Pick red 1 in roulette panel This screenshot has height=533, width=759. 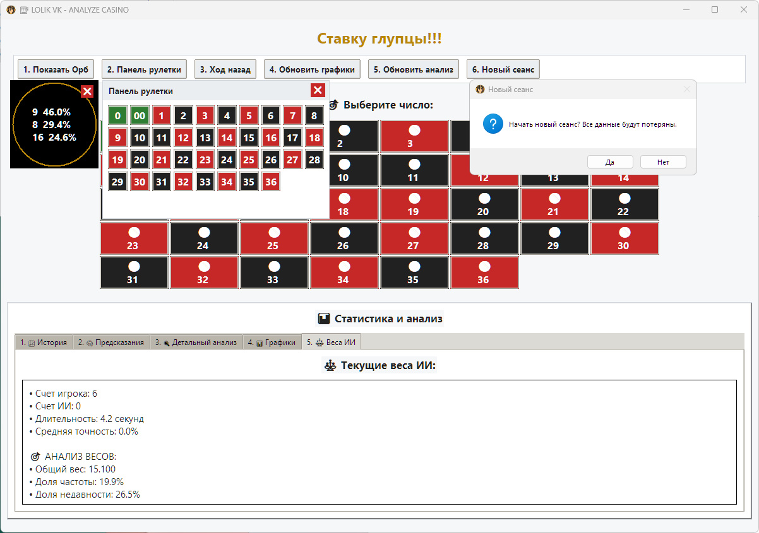pos(161,116)
